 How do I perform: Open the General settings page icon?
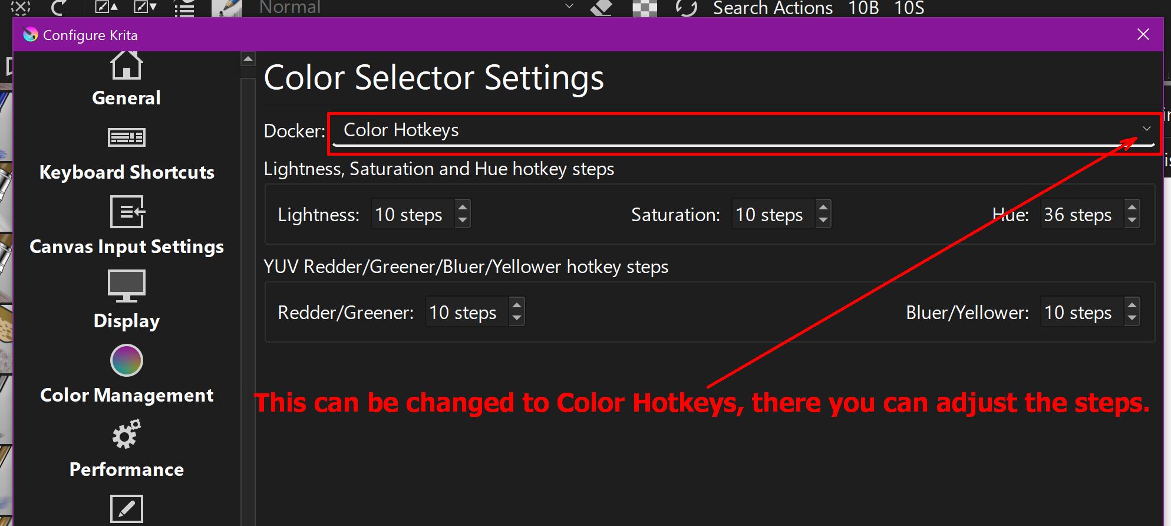(x=126, y=65)
